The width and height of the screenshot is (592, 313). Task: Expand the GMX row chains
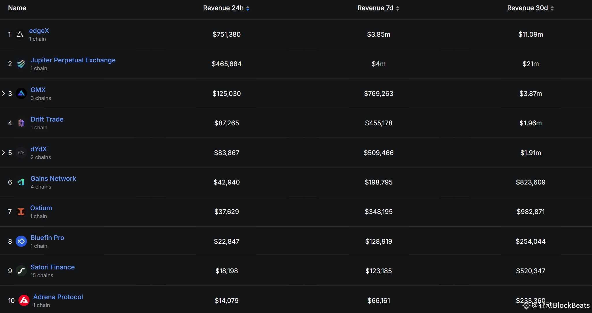(x=3, y=94)
